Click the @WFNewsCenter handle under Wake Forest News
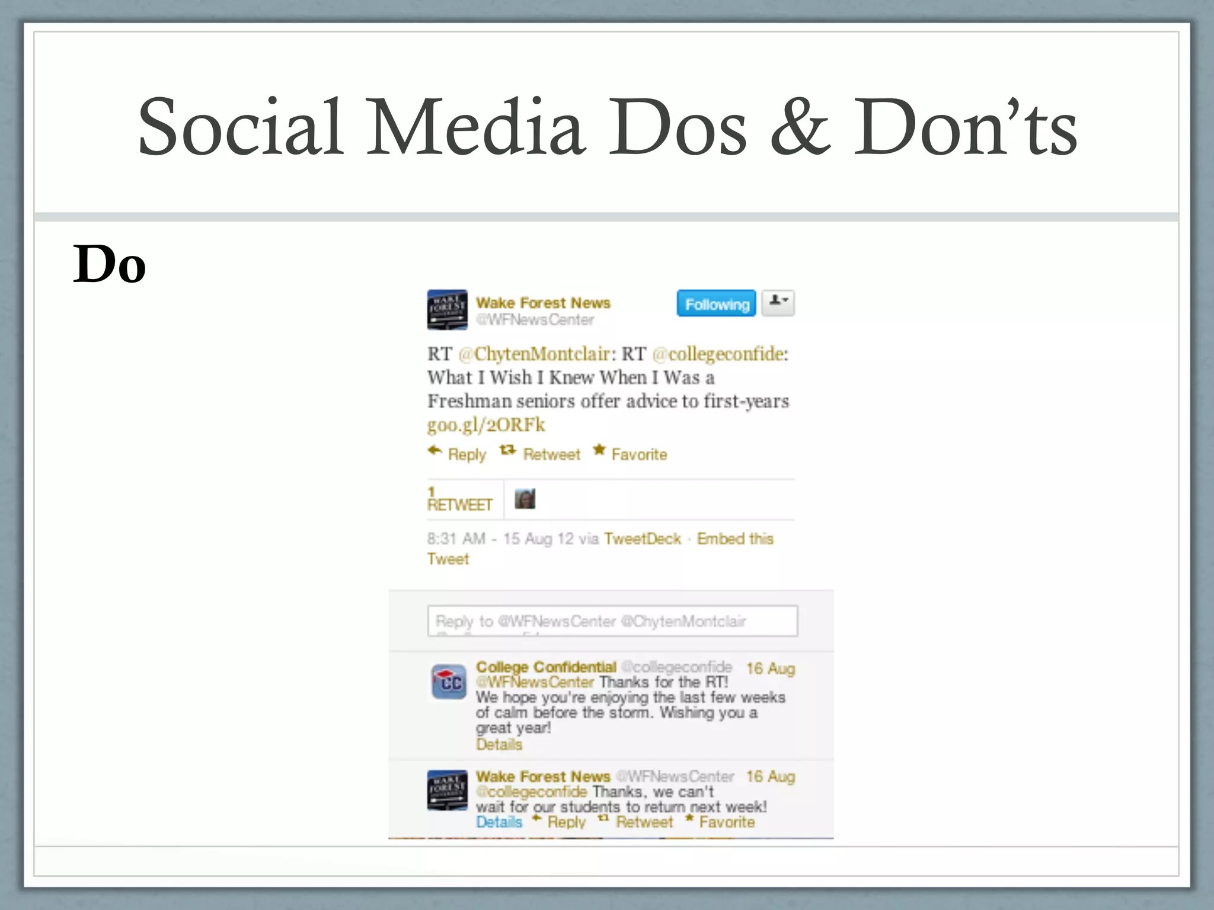Viewport: 1214px width, 910px height. coord(535,320)
